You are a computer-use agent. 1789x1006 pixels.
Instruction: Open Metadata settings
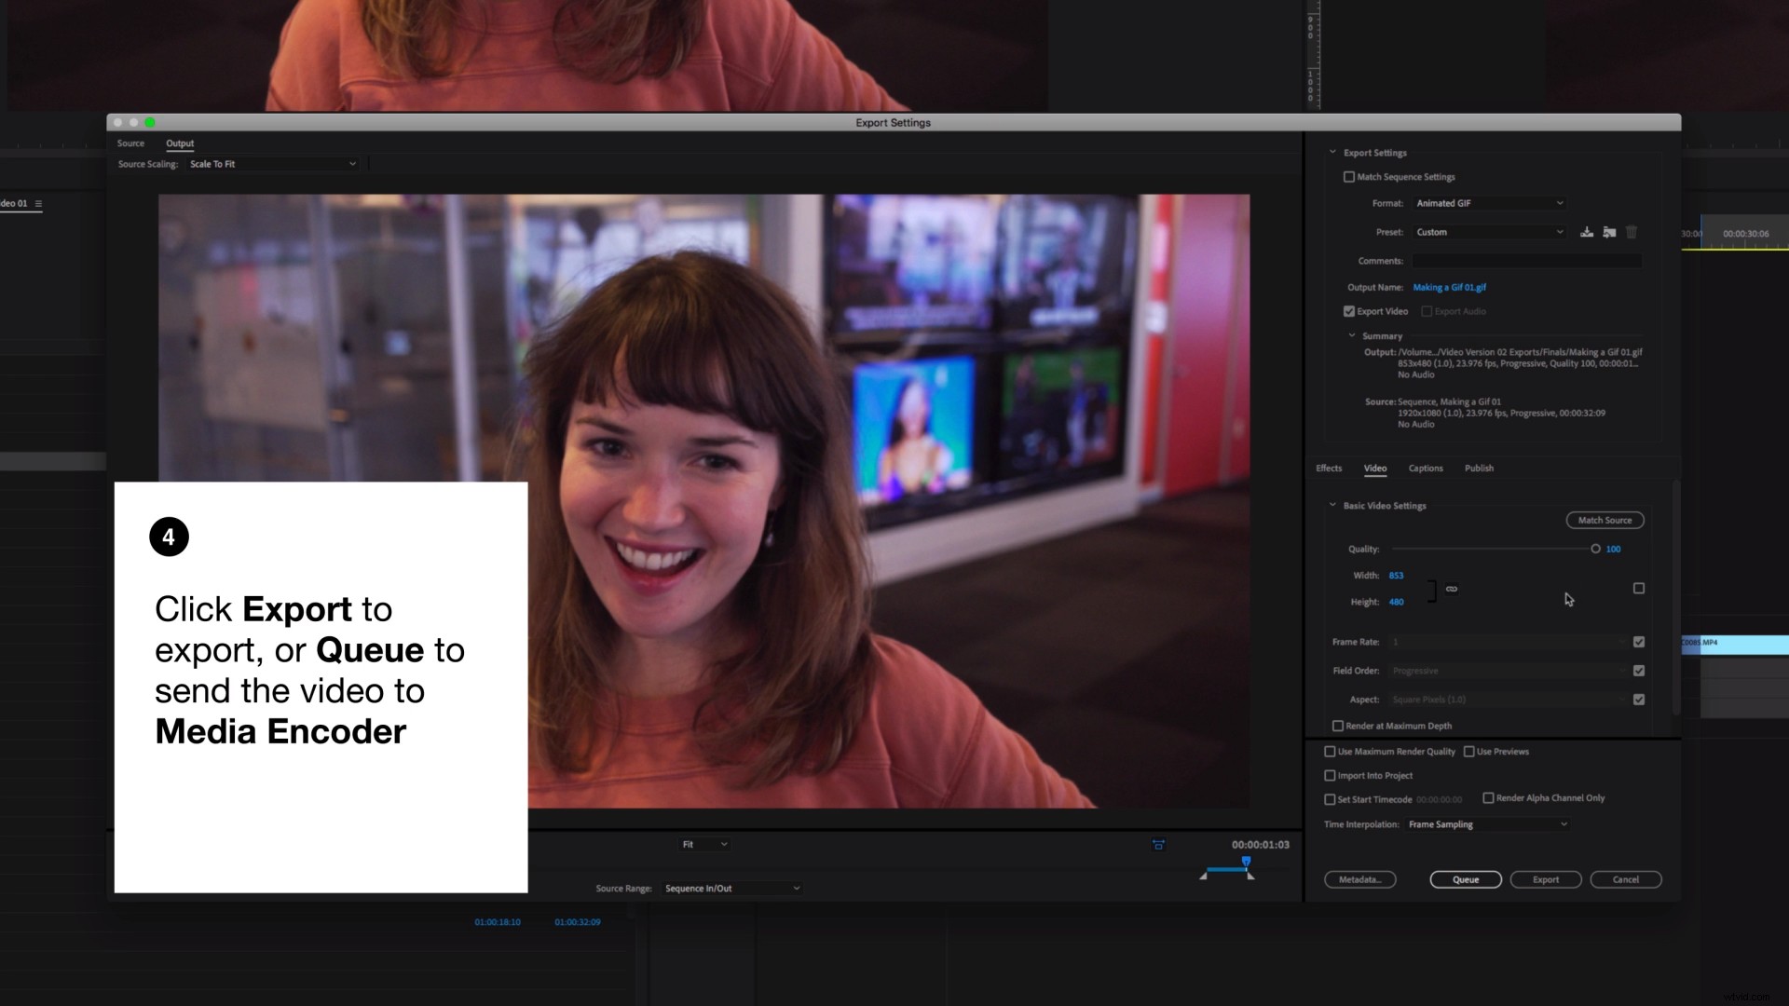(x=1359, y=878)
